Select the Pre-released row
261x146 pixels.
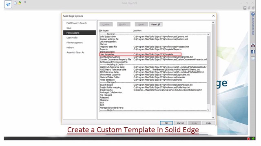(153, 95)
